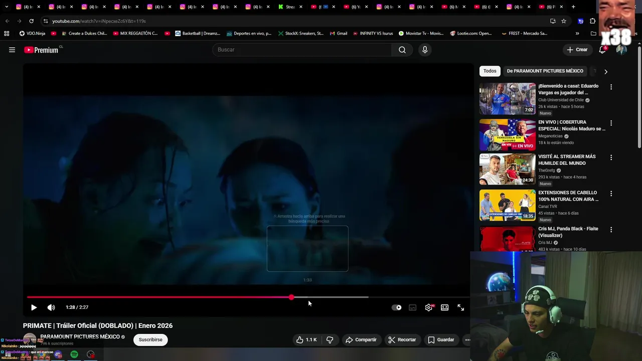
Task: Open the Recortar clip tool
Action: (402, 339)
